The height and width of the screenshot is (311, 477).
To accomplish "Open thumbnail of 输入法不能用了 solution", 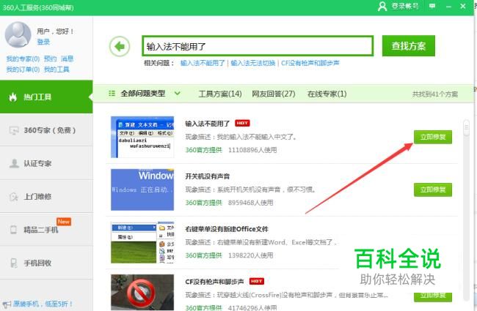I will 142,137.
